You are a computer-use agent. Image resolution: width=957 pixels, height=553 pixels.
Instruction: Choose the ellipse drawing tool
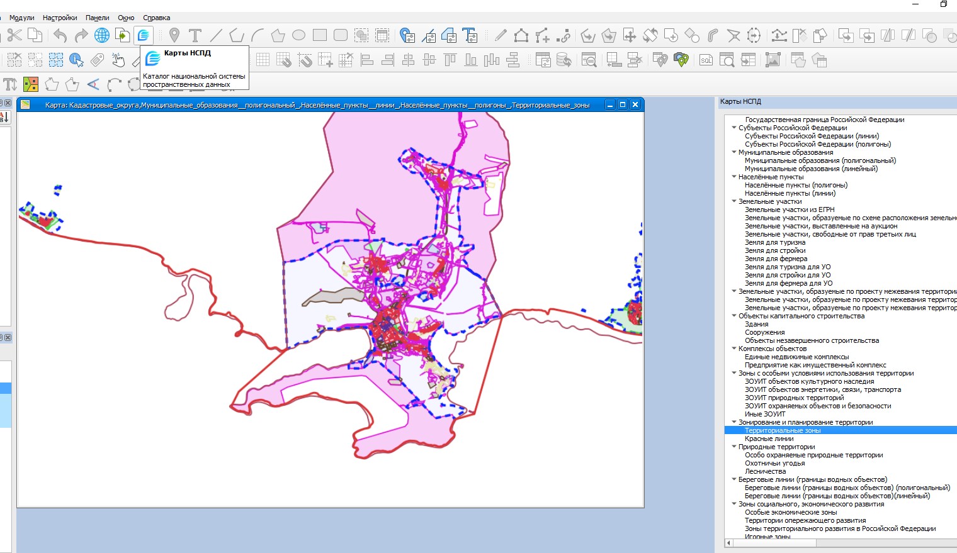point(298,35)
